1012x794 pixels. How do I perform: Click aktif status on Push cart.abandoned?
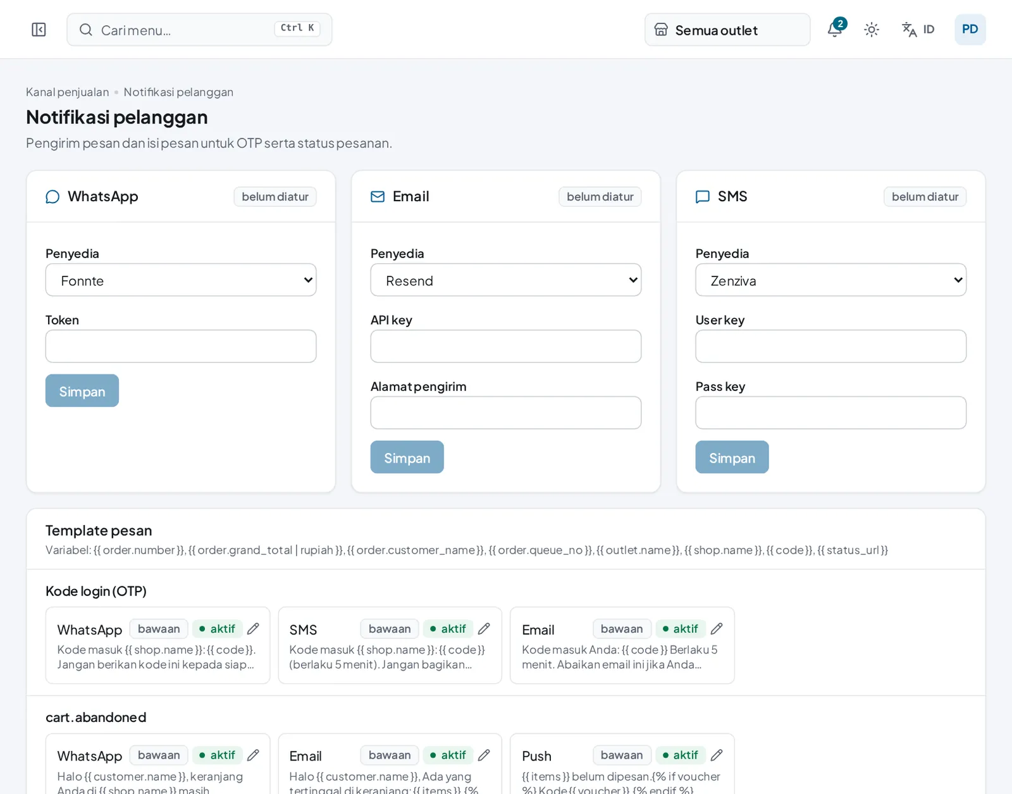point(681,755)
